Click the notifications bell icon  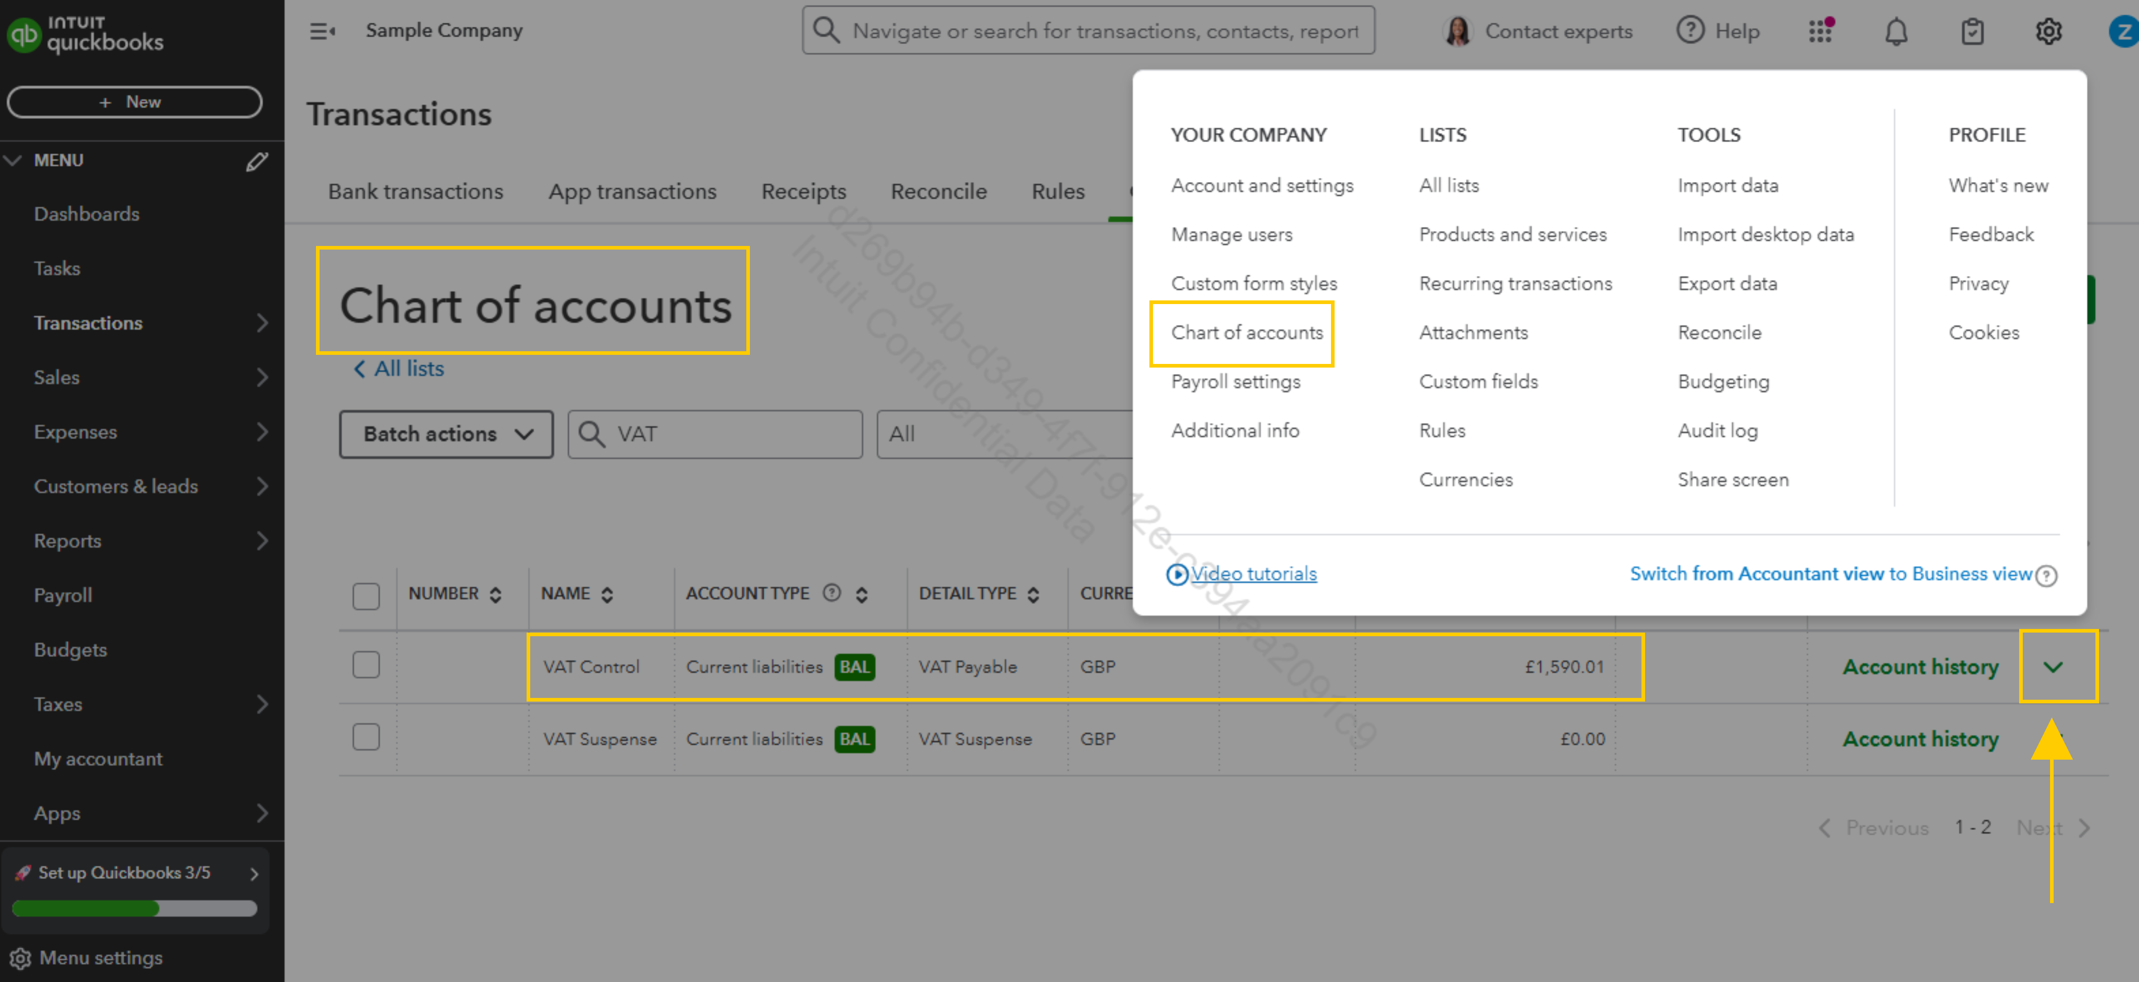1896,32
